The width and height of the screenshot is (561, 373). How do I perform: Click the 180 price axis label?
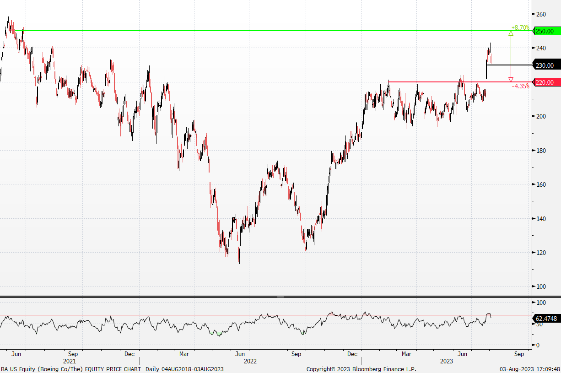click(541, 151)
